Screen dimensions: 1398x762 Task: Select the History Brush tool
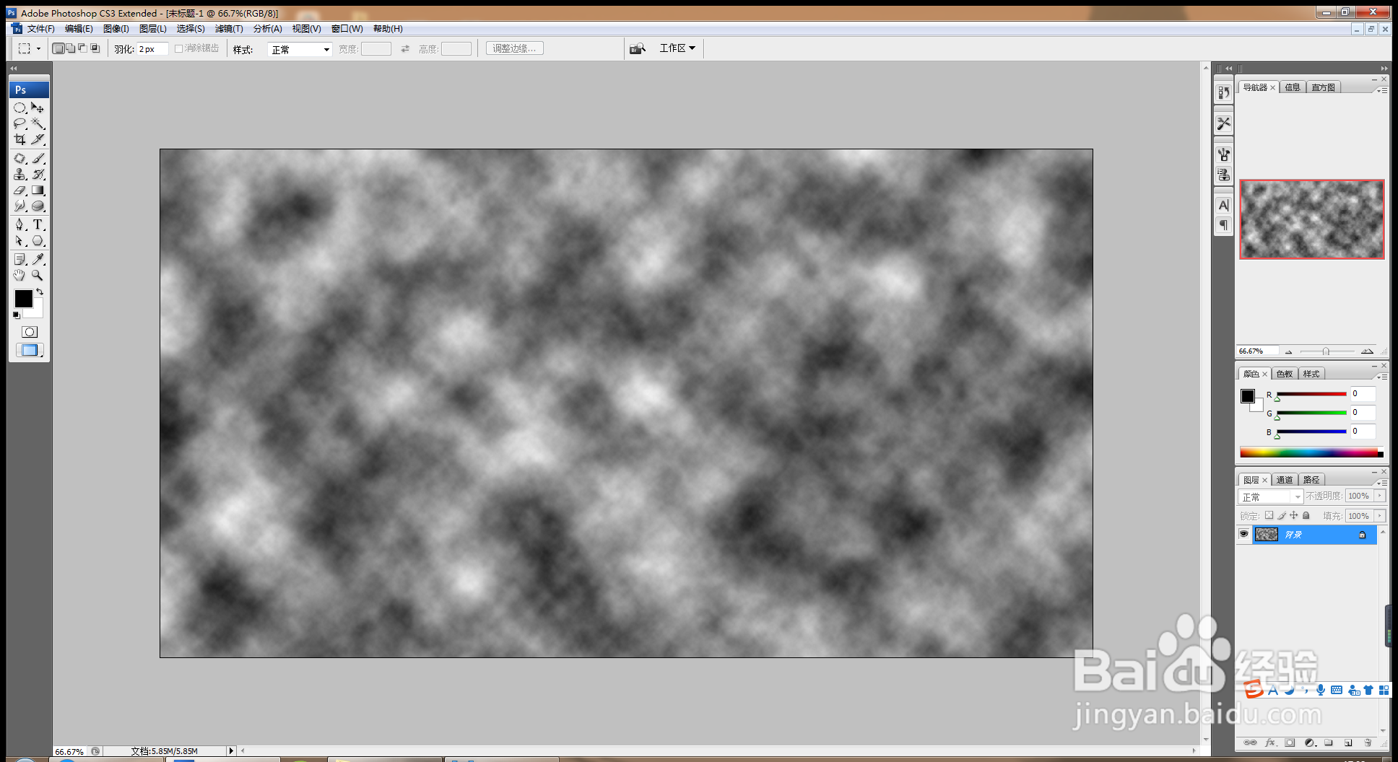click(38, 174)
